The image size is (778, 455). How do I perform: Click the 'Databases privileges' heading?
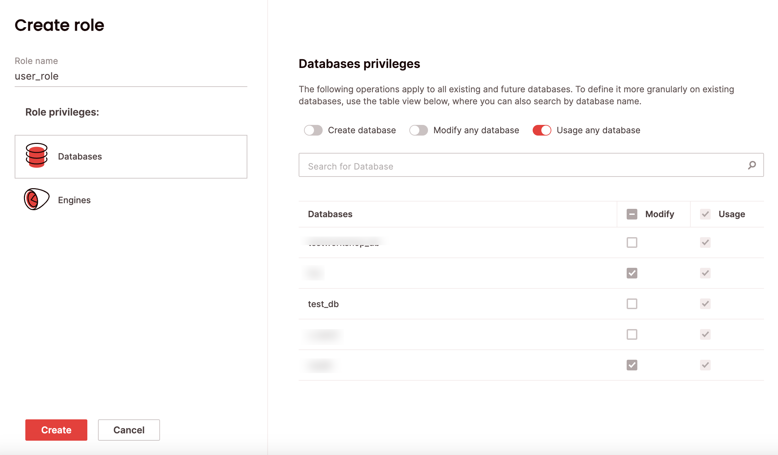(x=359, y=64)
